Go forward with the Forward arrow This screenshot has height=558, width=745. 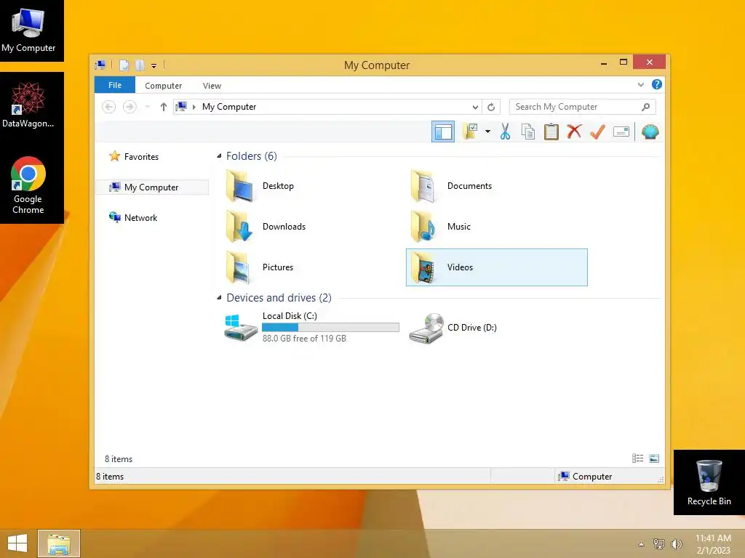(x=130, y=107)
